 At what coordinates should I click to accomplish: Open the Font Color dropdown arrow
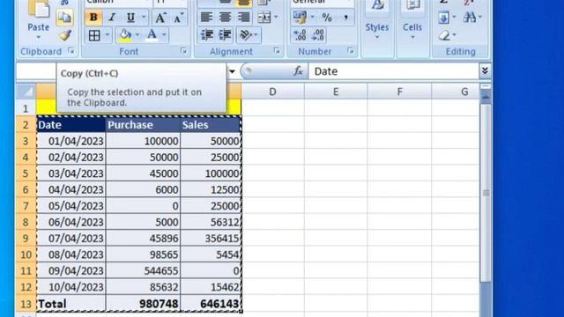pyautogui.click(x=164, y=35)
